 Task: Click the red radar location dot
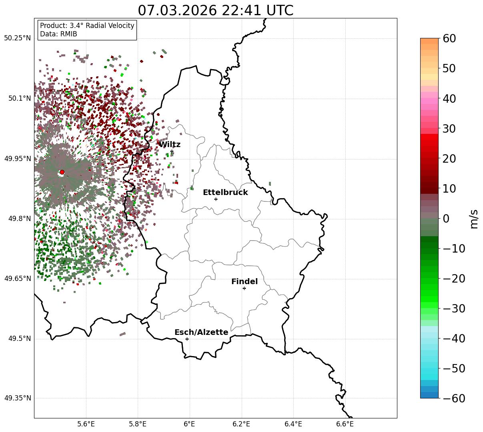[62, 172]
